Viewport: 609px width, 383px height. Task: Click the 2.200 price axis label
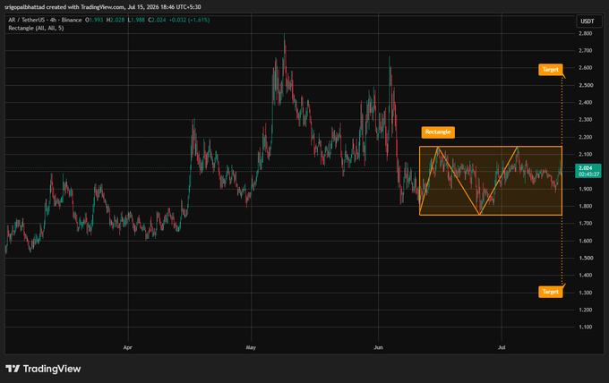pos(586,137)
